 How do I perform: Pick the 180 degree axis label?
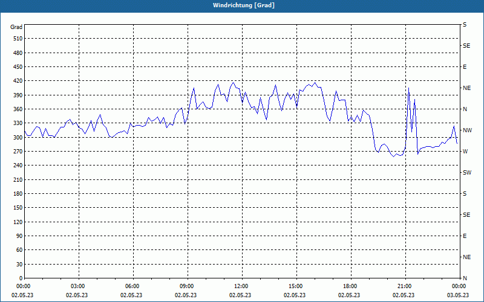click(18, 193)
